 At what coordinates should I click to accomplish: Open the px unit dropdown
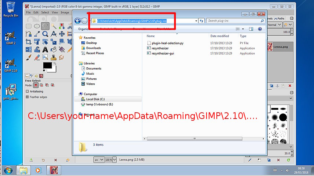(x=99, y=160)
